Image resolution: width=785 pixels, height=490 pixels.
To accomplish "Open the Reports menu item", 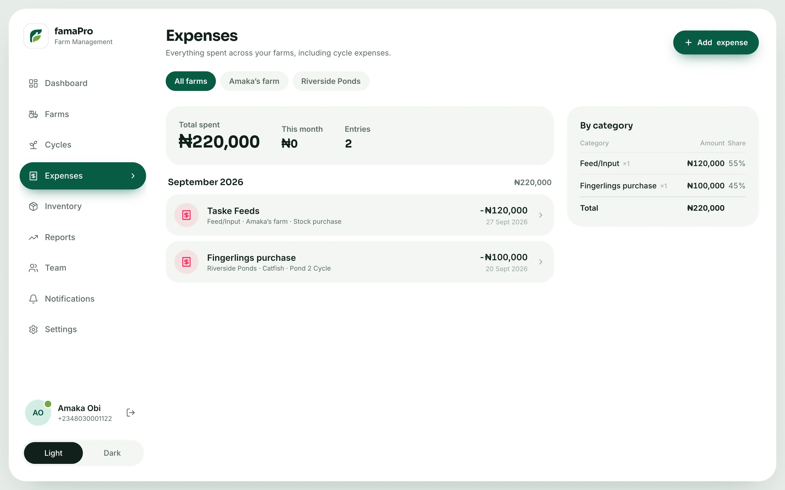I will point(83,237).
